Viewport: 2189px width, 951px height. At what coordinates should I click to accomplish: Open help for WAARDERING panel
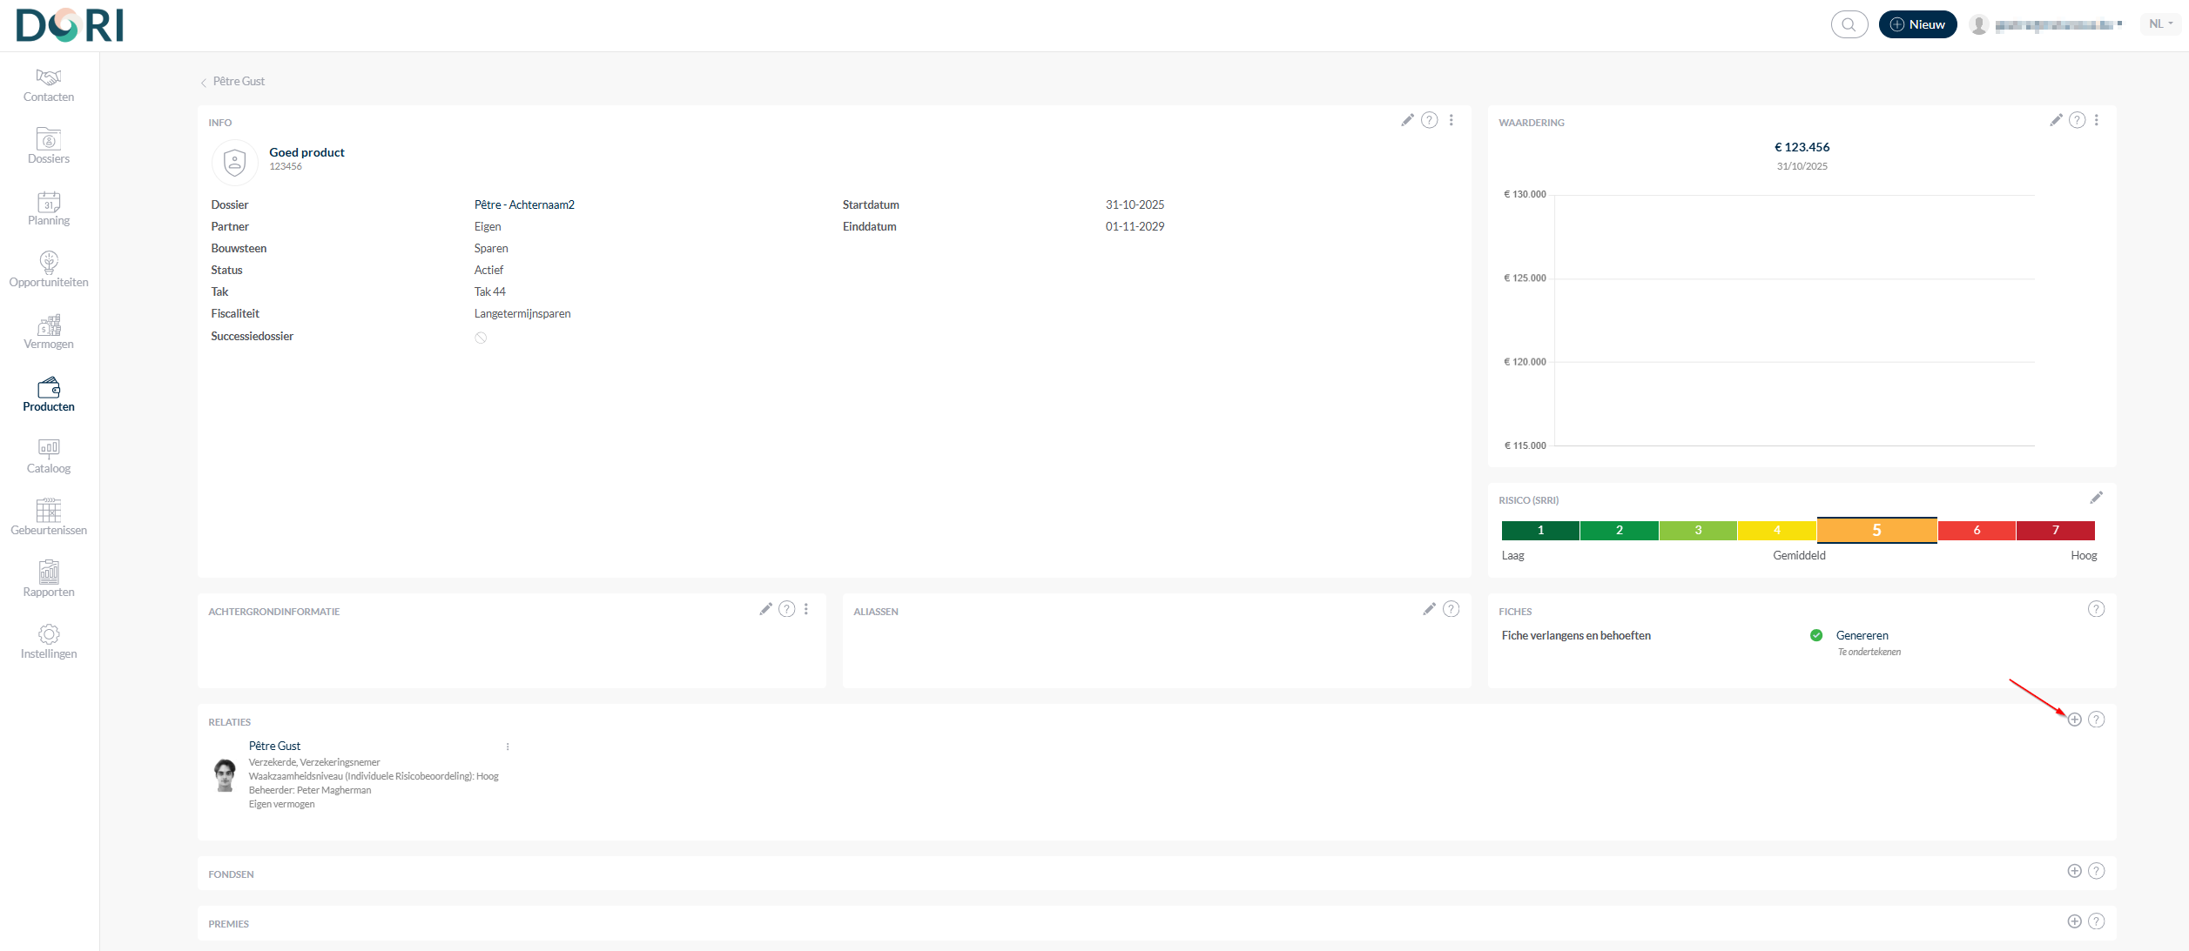point(2077,120)
